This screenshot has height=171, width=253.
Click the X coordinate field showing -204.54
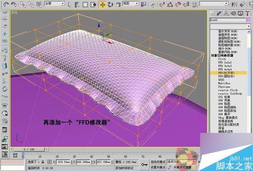[63, 162]
